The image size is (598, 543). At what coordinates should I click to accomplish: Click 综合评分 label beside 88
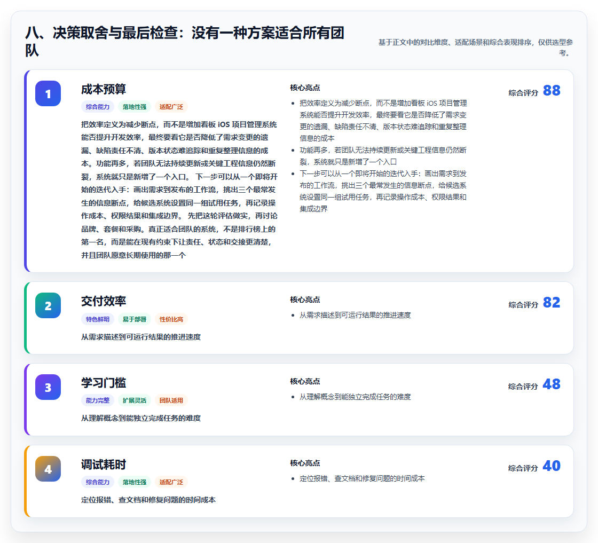click(523, 93)
